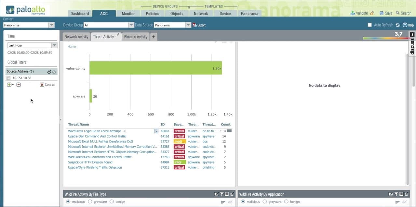This screenshot has height=207, width=416.
Task: Select bar chart view in WildFire By File Type
Action: 223,202
